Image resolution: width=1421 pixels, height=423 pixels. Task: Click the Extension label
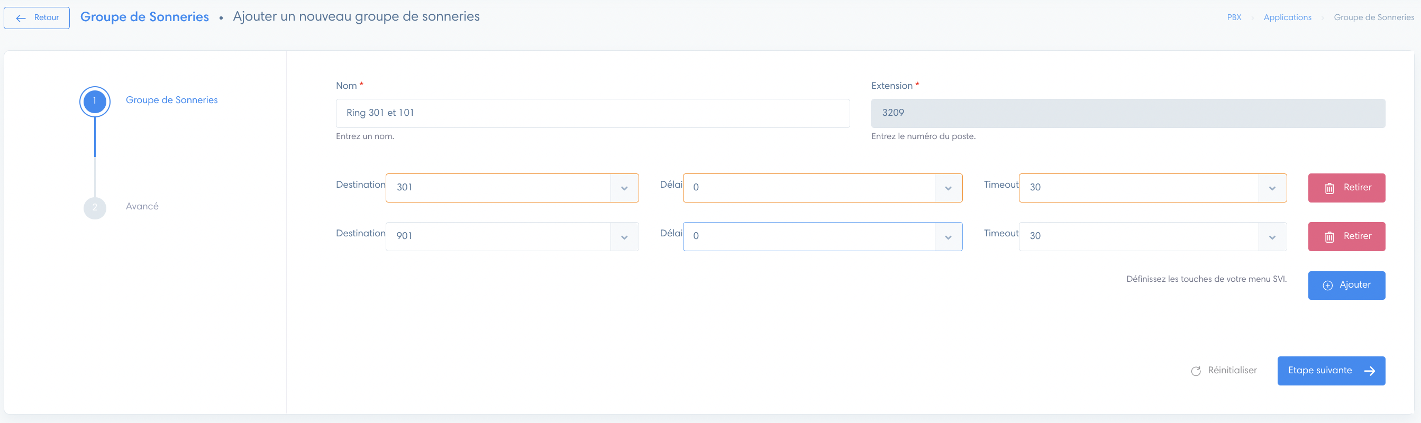[891, 86]
